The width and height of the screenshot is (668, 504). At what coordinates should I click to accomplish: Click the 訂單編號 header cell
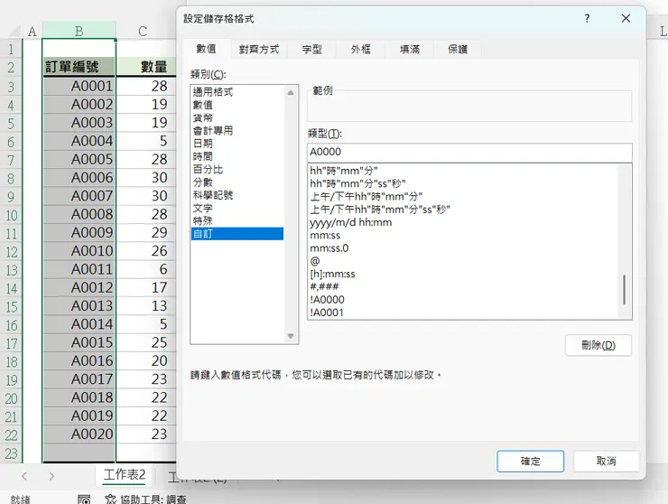pos(79,67)
